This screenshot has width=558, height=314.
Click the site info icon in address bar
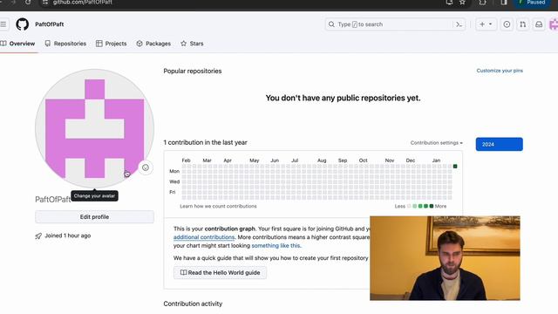pos(44,3)
